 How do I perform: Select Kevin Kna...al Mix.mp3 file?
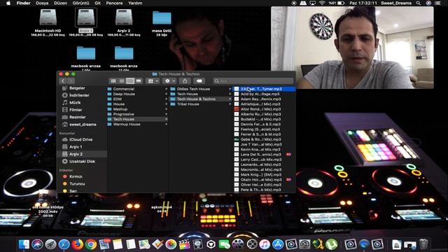pyautogui.click(x=265, y=149)
